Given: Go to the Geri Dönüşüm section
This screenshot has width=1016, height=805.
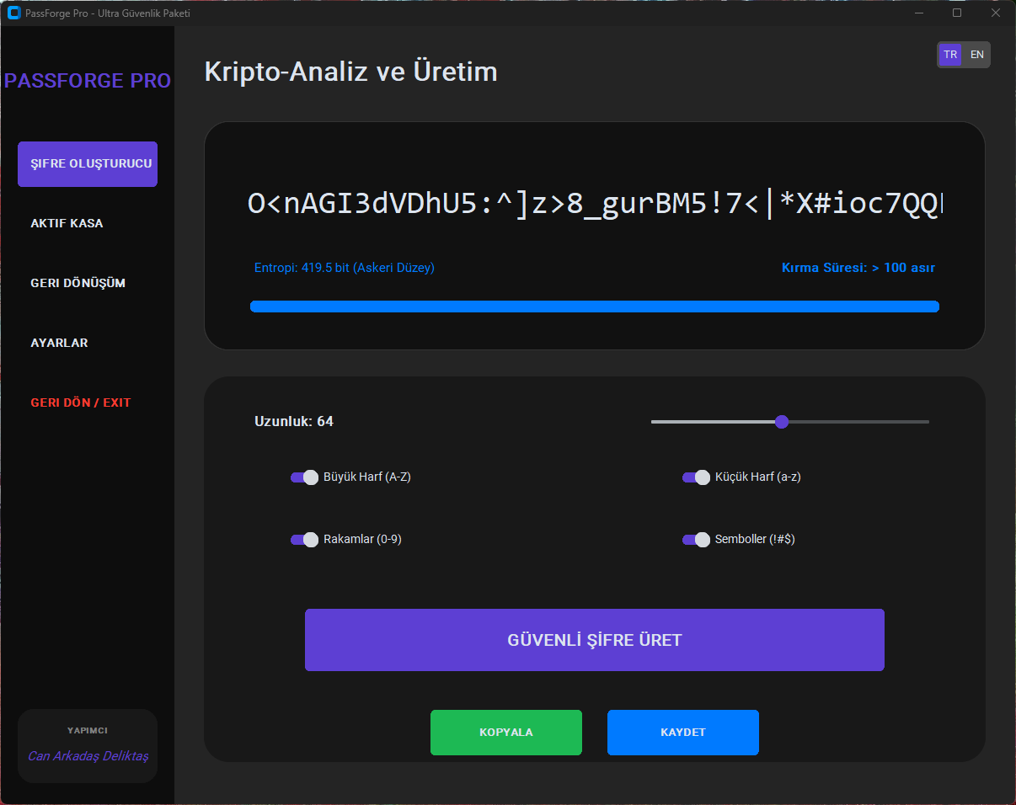Looking at the screenshot, I should [x=78, y=283].
